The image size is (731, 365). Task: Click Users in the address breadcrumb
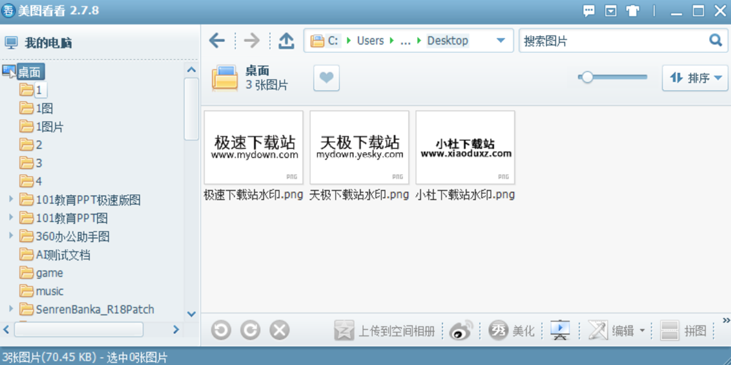[370, 41]
